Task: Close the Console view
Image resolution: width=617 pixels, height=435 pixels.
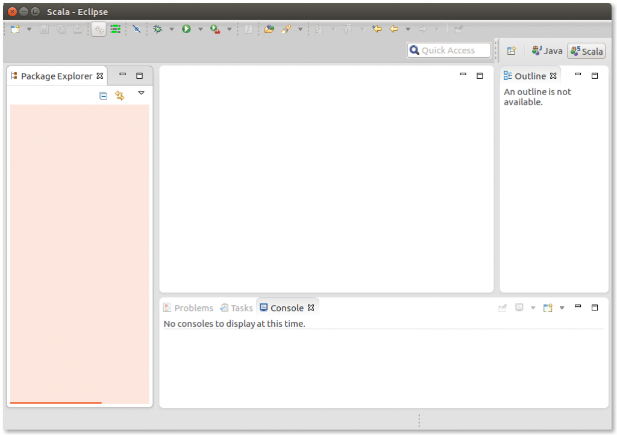Action: pos(311,307)
